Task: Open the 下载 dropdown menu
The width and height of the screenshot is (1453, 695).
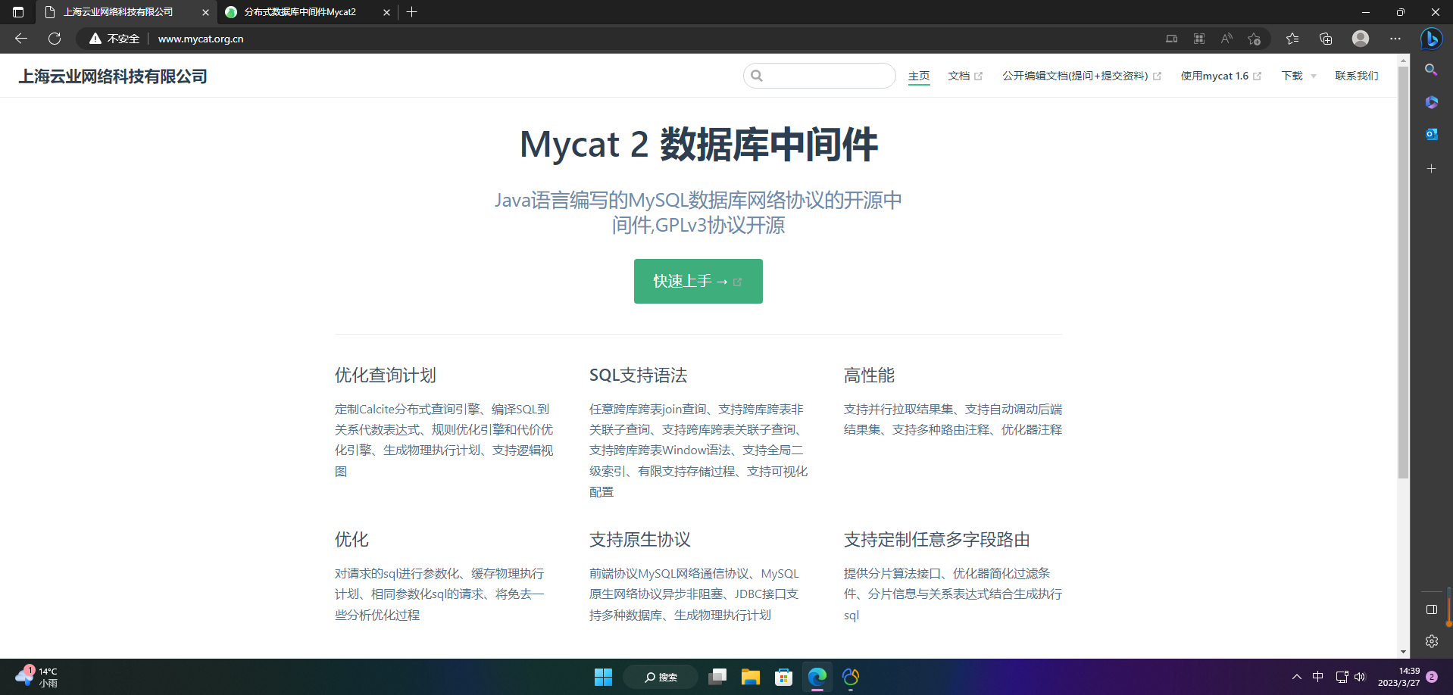Action: pyautogui.click(x=1297, y=76)
